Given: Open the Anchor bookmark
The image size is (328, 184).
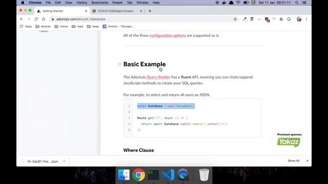Looking at the screenshot, I should point(118,26).
